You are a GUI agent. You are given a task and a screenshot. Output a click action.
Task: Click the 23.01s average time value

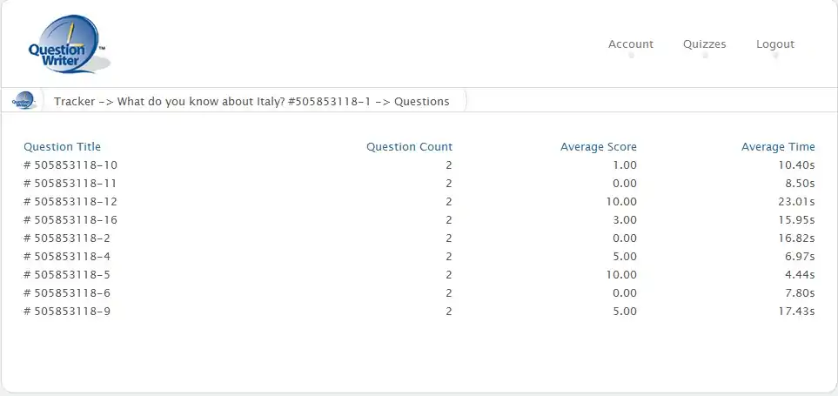[795, 201]
